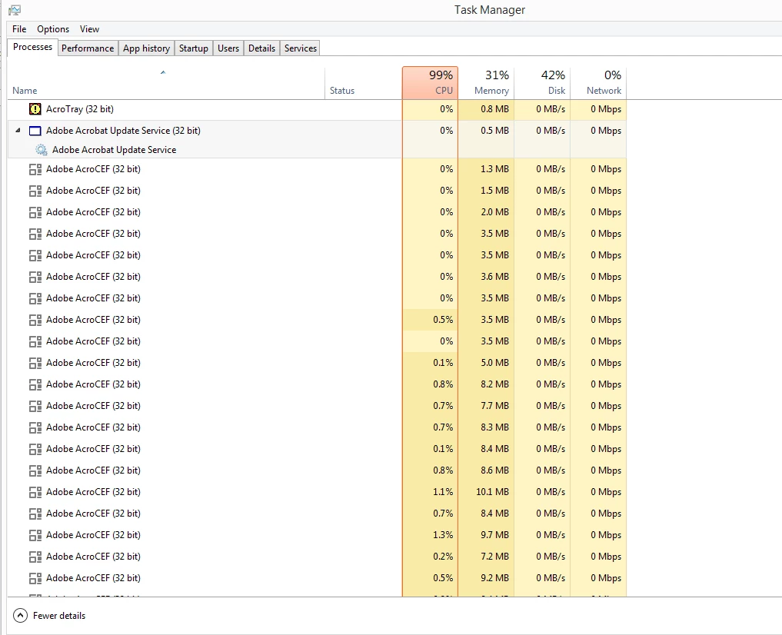Click the 5.0 MB memory value
The height and width of the screenshot is (635, 782).
[494, 363]
